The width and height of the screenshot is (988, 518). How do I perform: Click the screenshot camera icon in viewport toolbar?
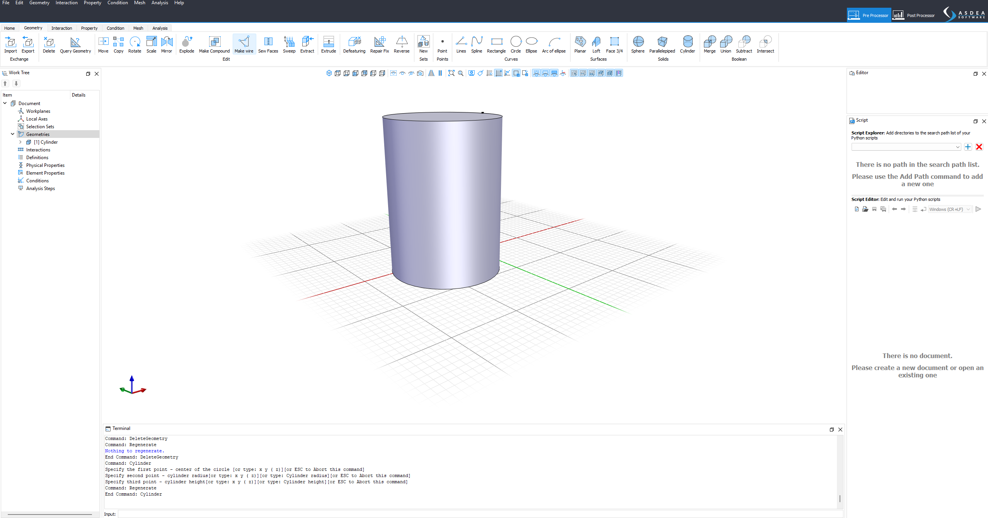click(x=420, y=73)
